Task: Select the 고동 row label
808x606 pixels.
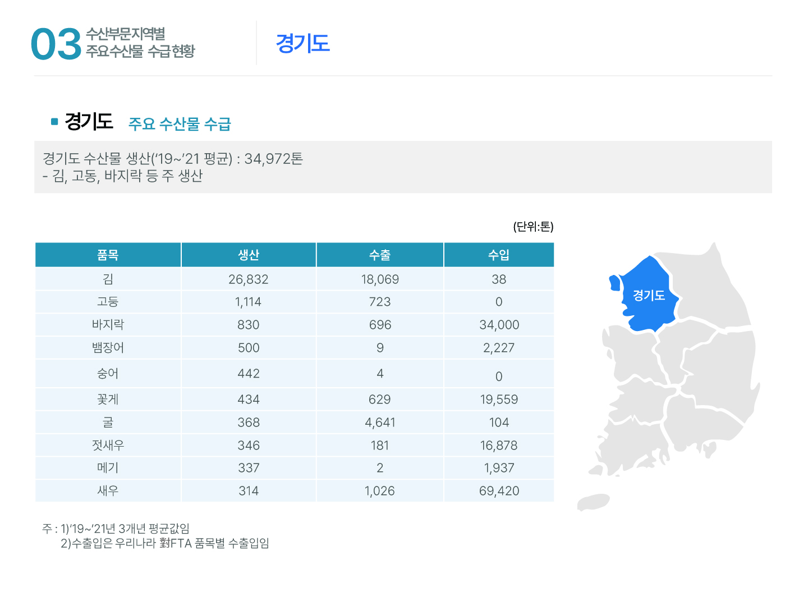Action: click(x=108, y=302)
